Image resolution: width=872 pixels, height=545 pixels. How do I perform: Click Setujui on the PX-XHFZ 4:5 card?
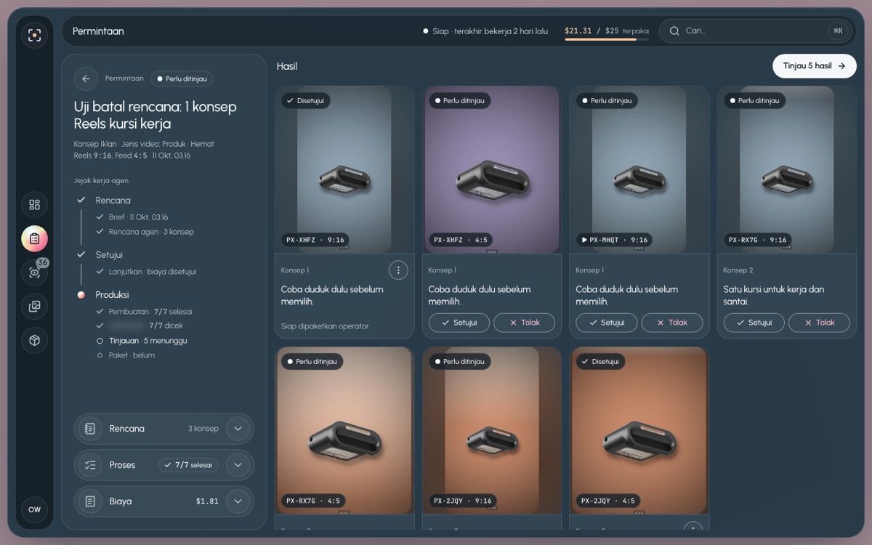coord(459,323)
